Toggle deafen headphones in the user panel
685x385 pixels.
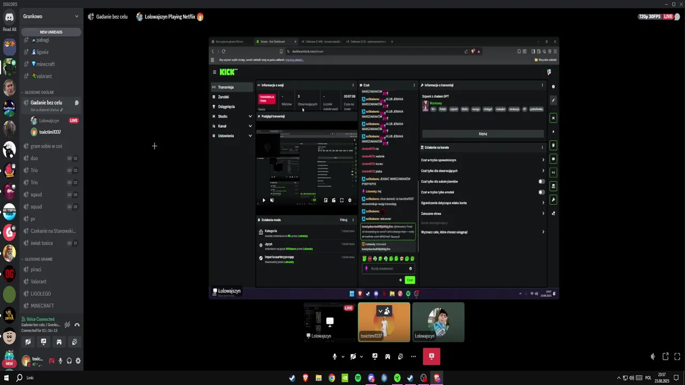point(69,361)
